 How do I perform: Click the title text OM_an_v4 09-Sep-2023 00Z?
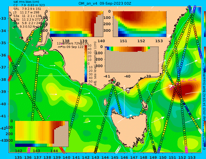105,3
